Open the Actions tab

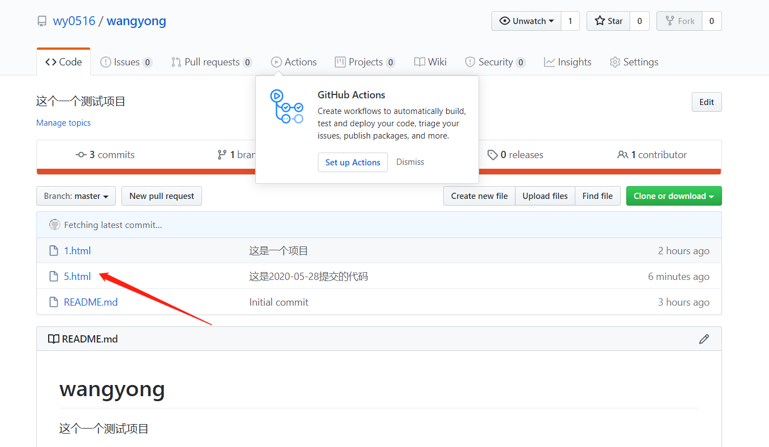tap(294, 62)
